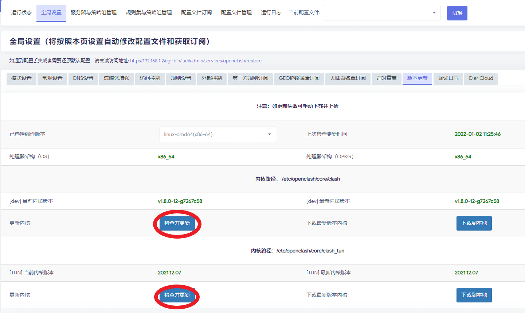Switch to the 模式设置 tab
Image resolution: width=525 pixels, height=313 pixels.
[21, 78]
